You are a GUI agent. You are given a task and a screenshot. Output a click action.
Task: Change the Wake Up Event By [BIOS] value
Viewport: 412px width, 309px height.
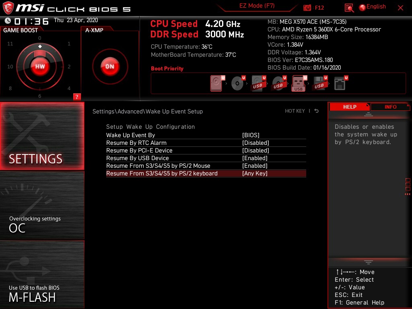point(251,135)
